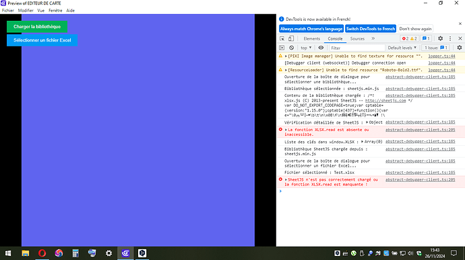Toggle the device toolbar icon
Viewport: 465px width, 260px height.
pyautogui.click(x=291, y=39)
